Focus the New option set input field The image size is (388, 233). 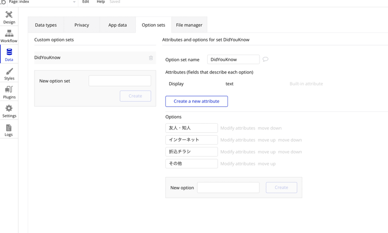coord(120,81)
